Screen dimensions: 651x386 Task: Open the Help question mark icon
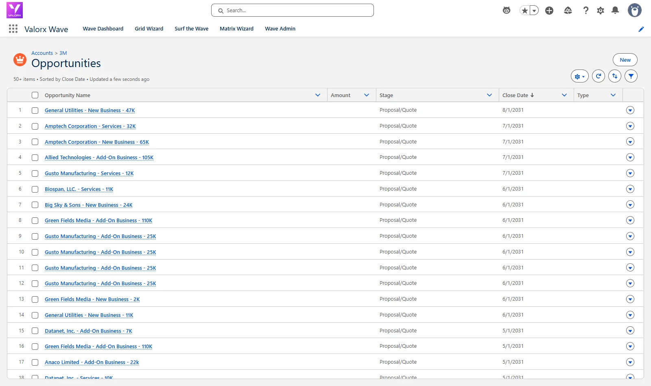(586, 11)
